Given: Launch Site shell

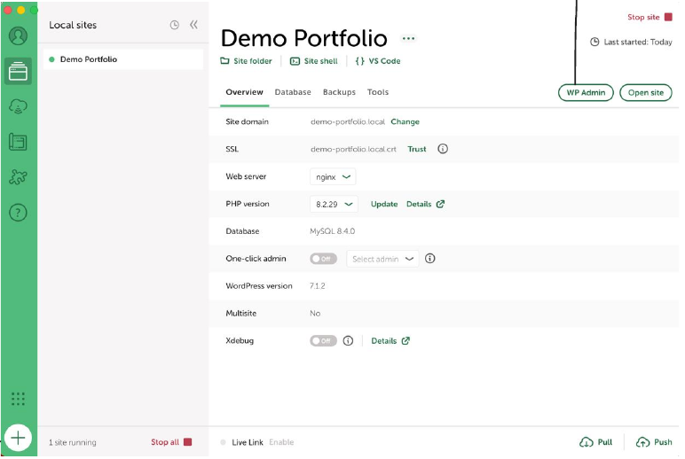Looking at the screenshot, I should 314,61.
